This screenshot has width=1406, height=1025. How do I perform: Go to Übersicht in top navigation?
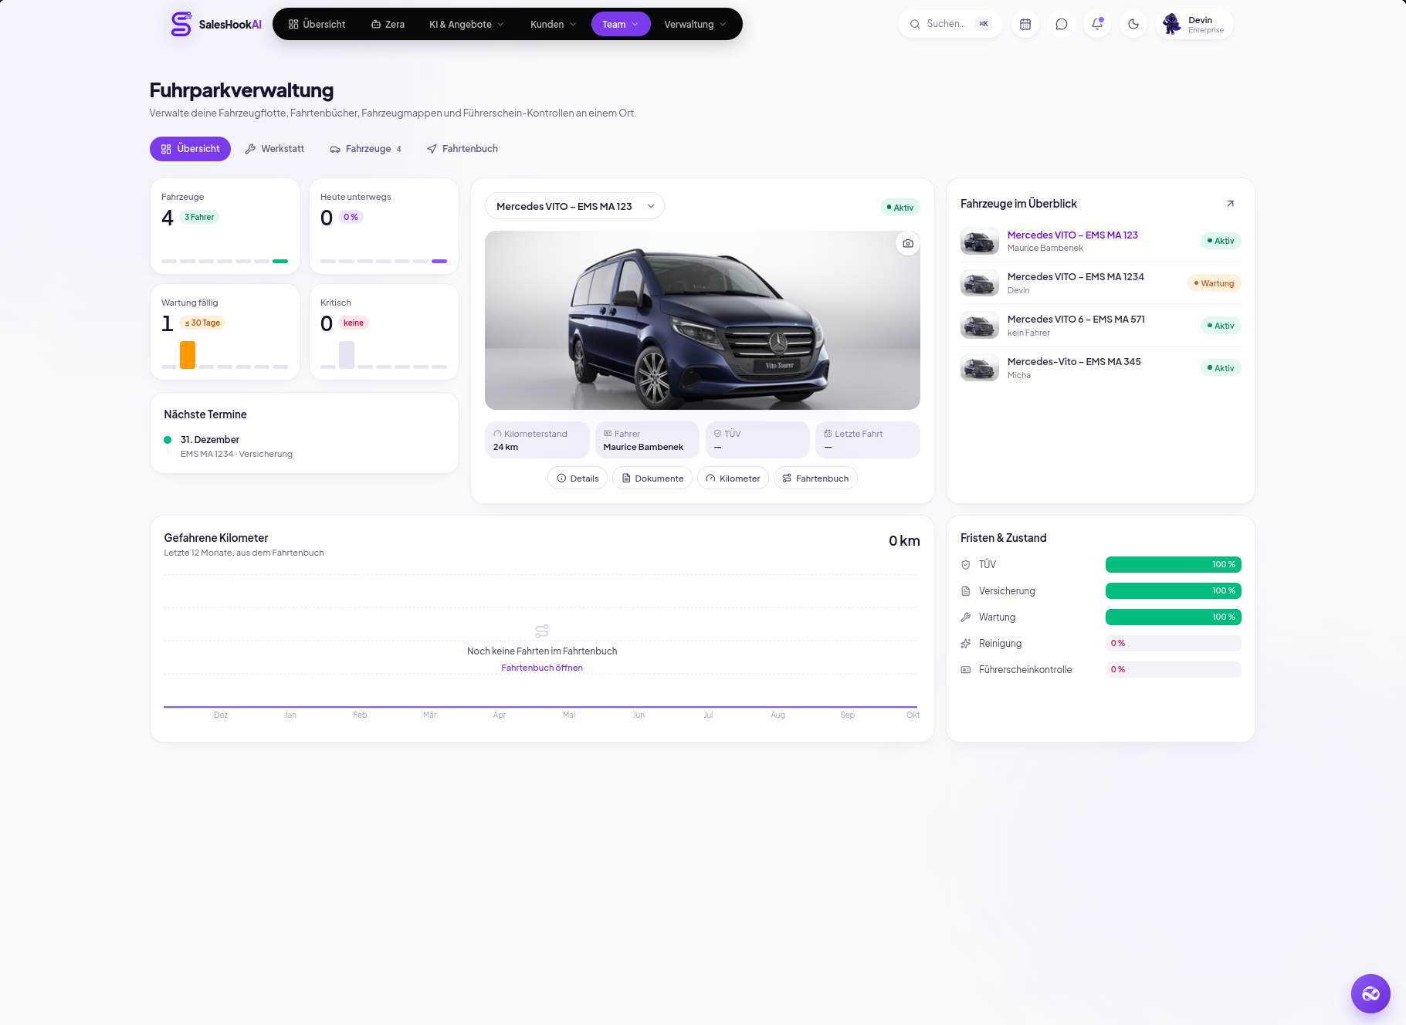point(317,24)
